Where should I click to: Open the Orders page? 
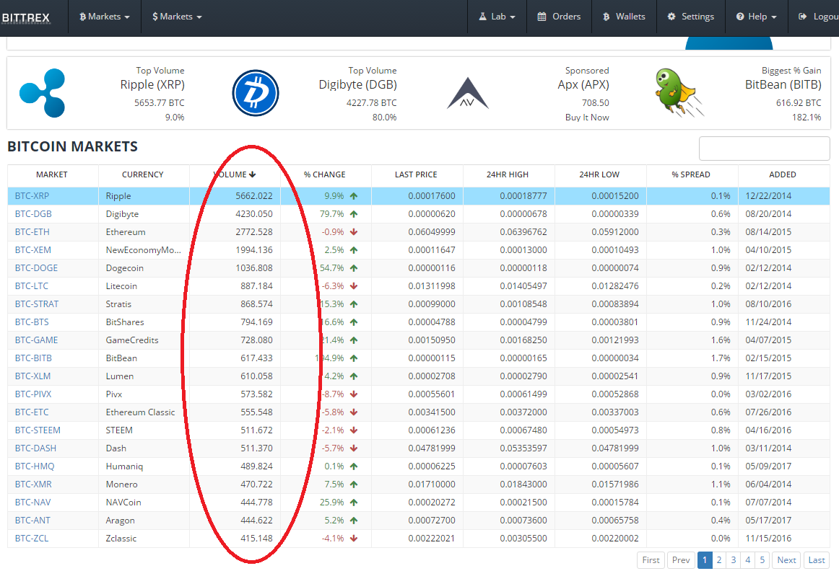point(559,17)
